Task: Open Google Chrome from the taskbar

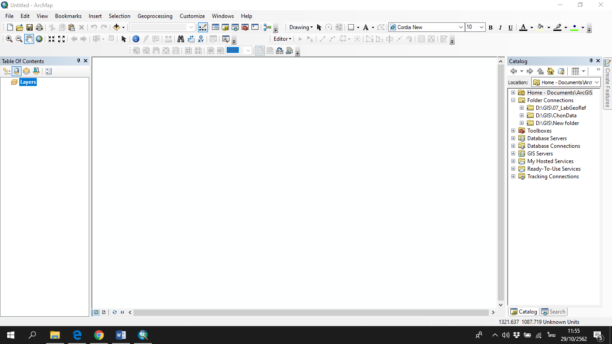Action: pyautogui.click(x=99, y=335)
